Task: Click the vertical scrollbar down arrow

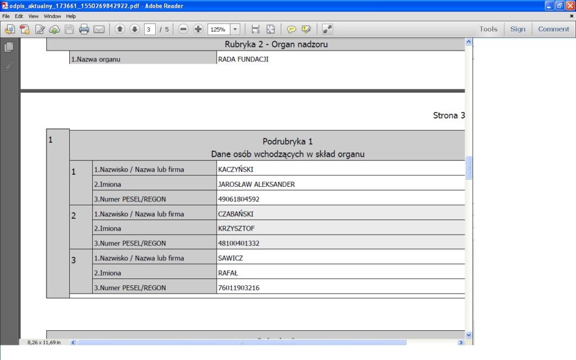Action: tap(469, 335)
